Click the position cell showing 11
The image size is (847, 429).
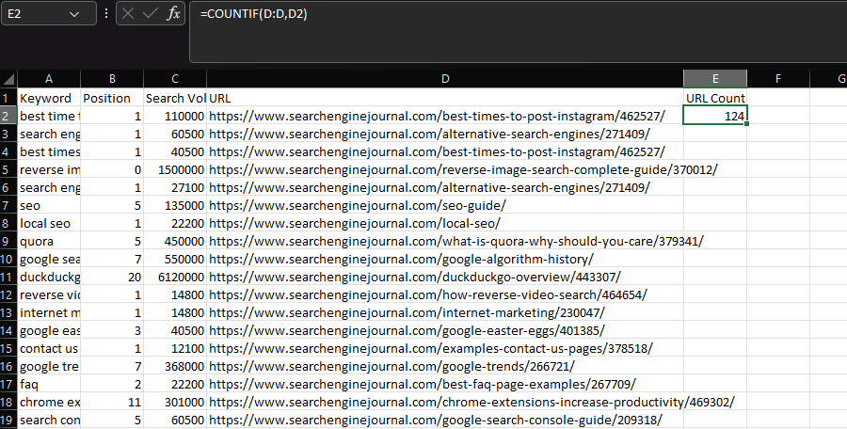point(112,402)
